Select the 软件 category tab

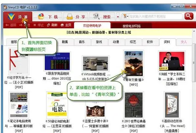[x=150, y=42]
